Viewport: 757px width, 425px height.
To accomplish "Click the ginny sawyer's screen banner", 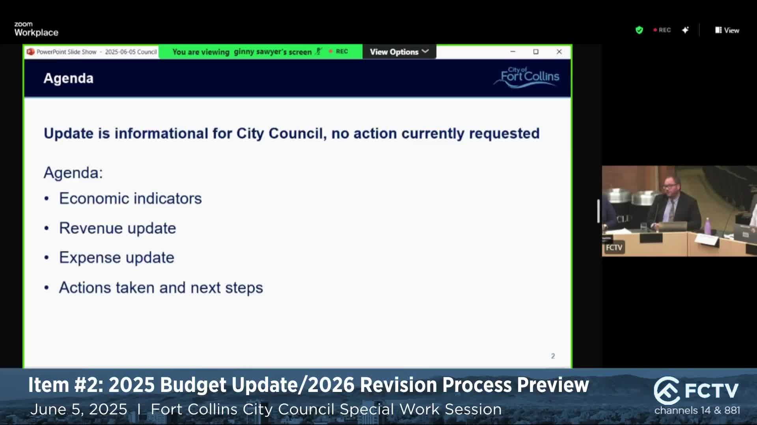I will click(x=242, y=52).
